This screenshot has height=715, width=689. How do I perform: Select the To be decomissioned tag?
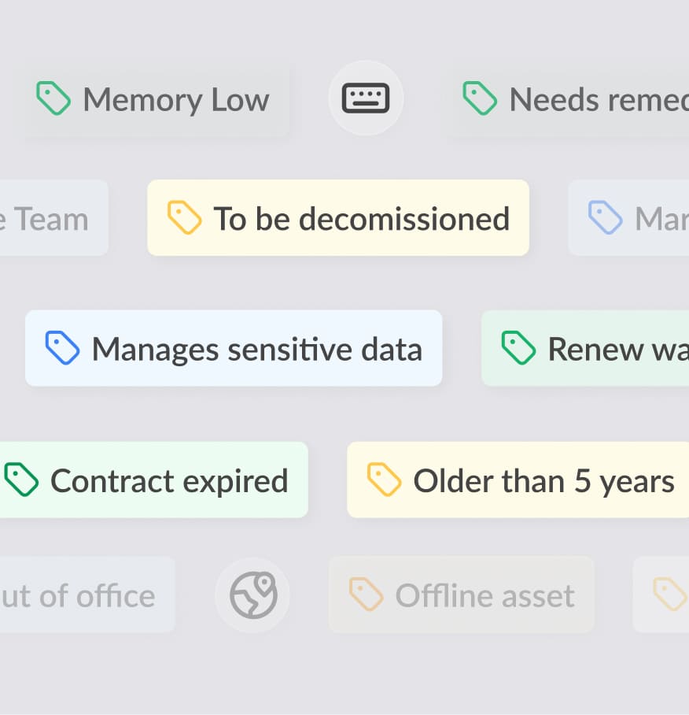click(x=338, y=217)
